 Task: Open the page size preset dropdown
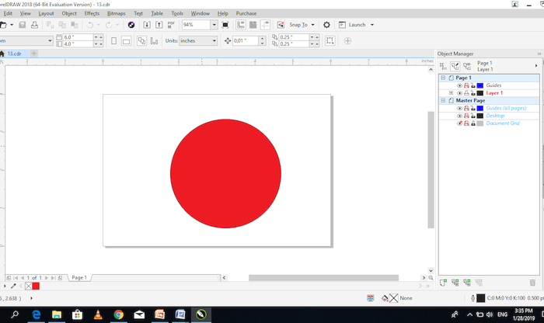(50, 41)
